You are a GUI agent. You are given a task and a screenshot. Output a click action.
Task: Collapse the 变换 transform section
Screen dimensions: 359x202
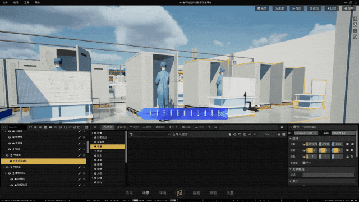(291, 139)
